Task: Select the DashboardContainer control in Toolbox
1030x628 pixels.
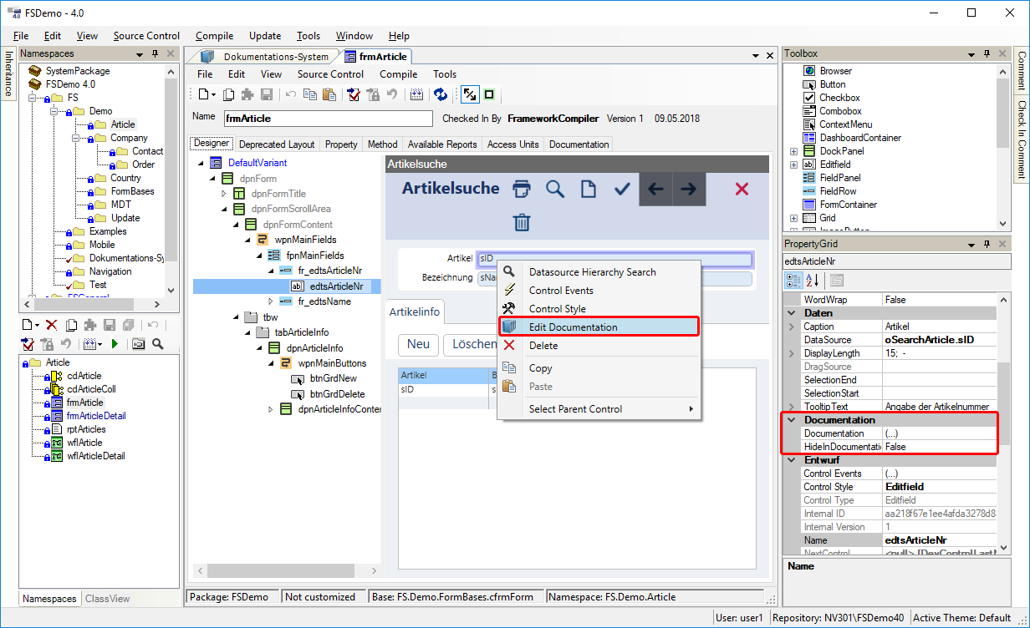Action: coord(860,138)
